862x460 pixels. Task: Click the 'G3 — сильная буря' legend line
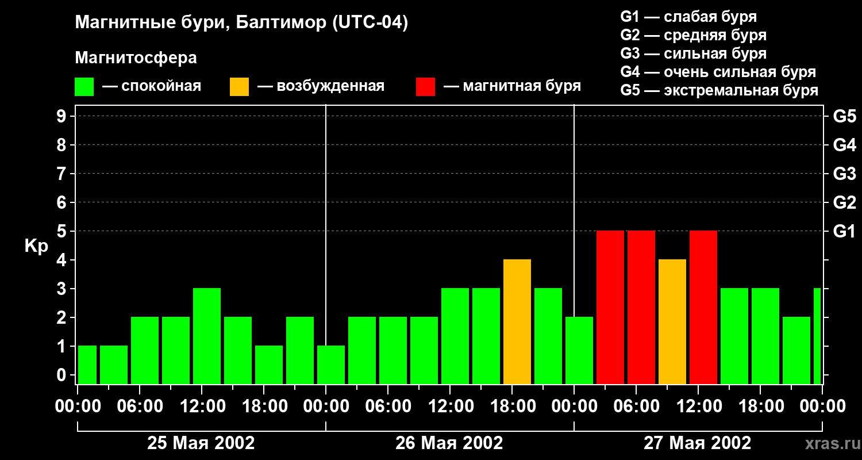tap(693, 53)
